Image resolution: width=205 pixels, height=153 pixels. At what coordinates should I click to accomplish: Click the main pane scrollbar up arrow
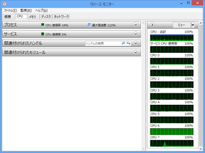point(143,23)
